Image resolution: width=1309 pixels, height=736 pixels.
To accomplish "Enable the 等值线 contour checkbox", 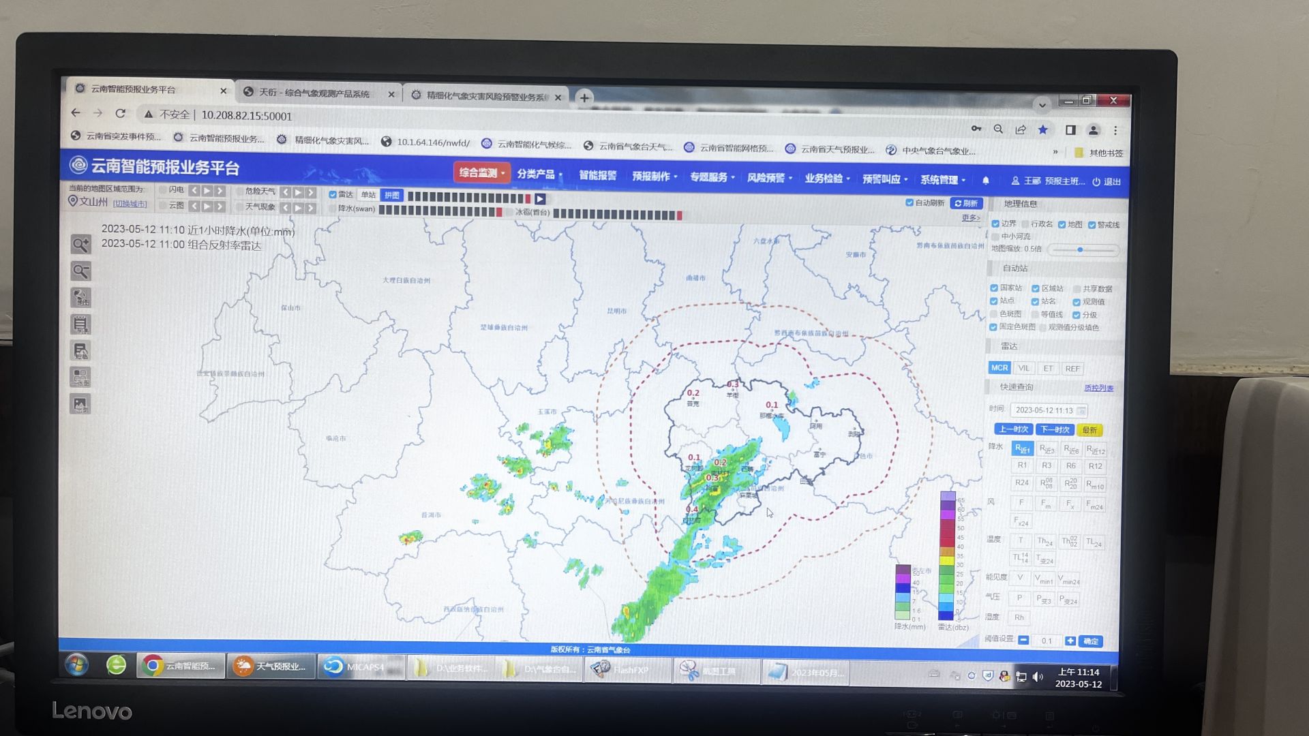I will click(1035, 314).
